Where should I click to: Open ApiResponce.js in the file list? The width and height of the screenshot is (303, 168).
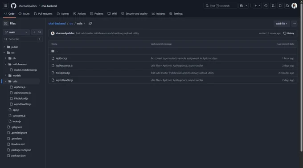[64, 66]
